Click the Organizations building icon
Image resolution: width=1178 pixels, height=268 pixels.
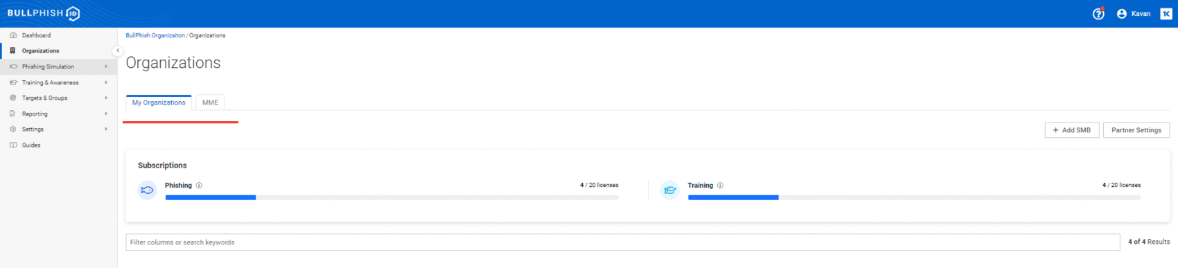coord(12,51)
